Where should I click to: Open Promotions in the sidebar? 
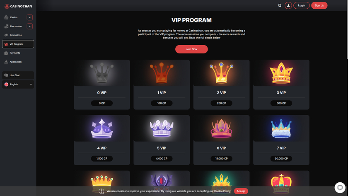[x=16, y=35]
